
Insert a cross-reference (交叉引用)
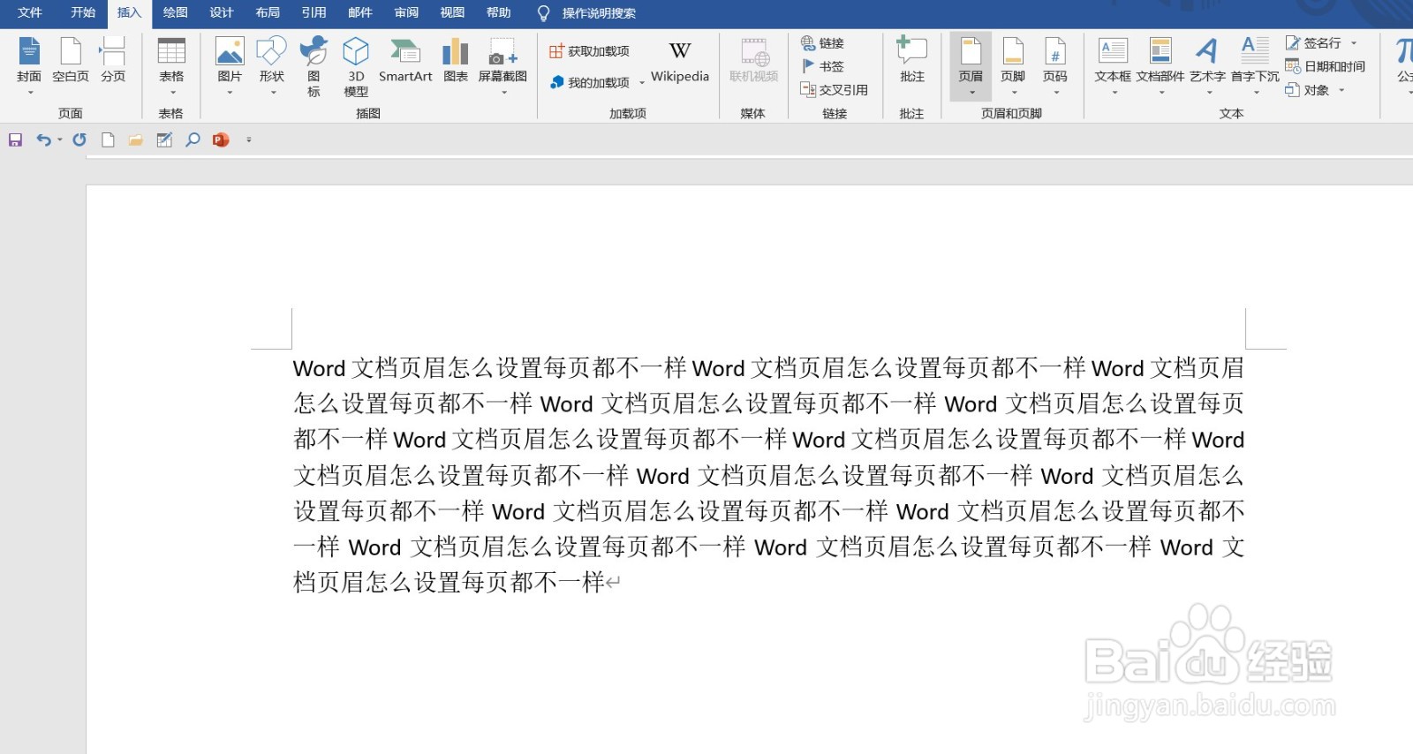pos(834,89)
